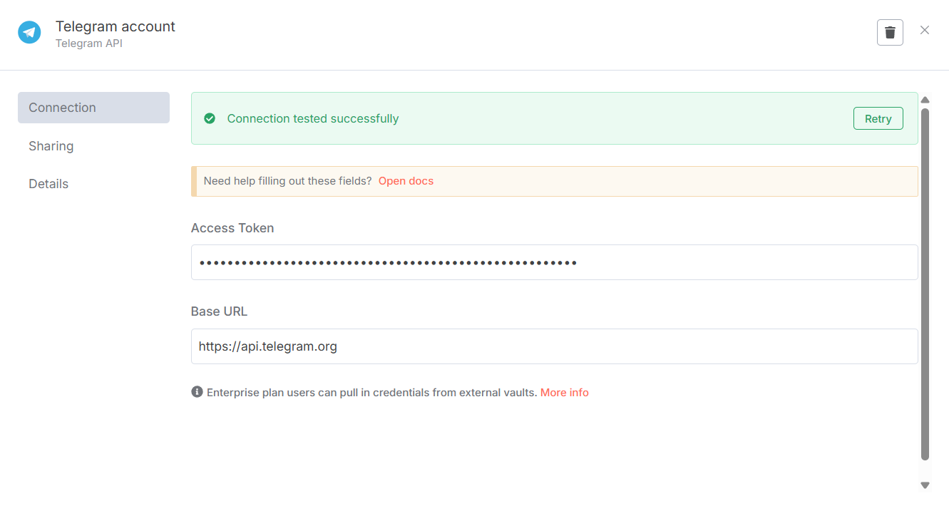Click the Base URL input field
Viewport: 949px width, 511px height.
coord(554,346)
